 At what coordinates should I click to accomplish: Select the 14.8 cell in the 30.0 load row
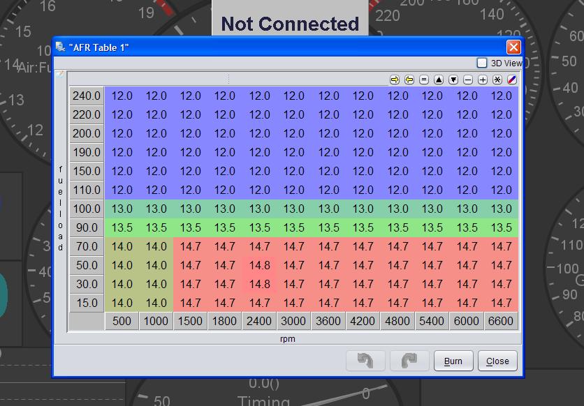coord(260,285)
